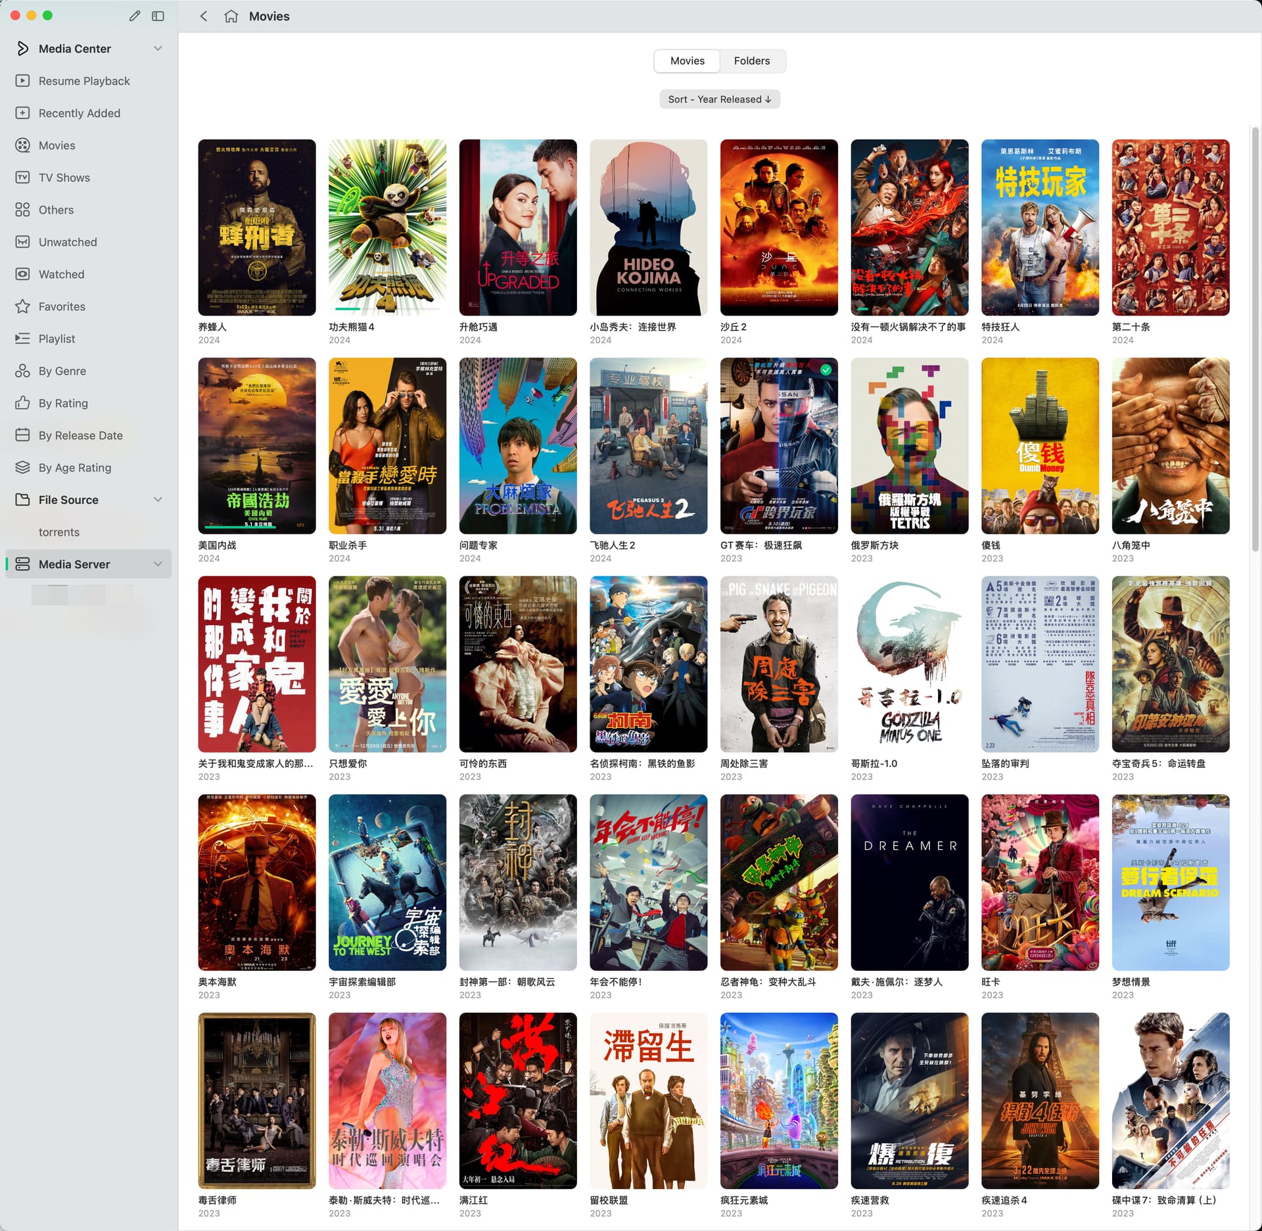Expand the Media Server chevron
The height and width of the screenshot is (1231, 1262).
[x=158, y=564]
